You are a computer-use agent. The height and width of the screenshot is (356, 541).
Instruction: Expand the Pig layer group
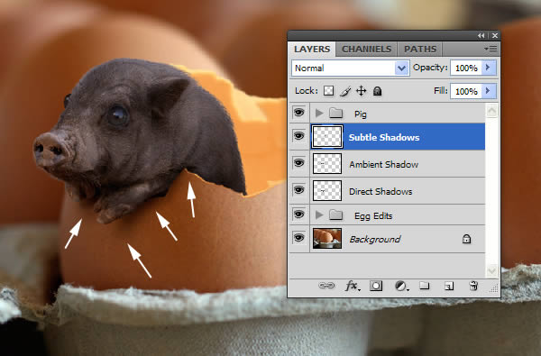click(x=319, y=113)
